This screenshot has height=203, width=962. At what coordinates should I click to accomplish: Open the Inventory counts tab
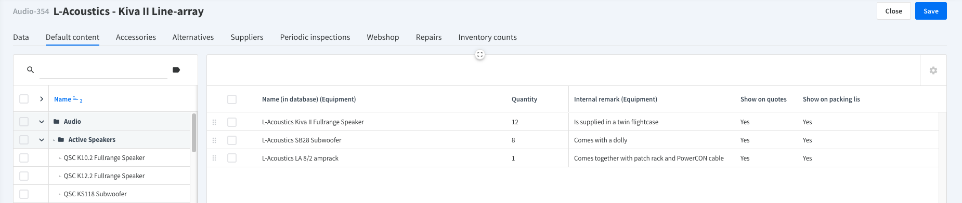pos(487,37)
